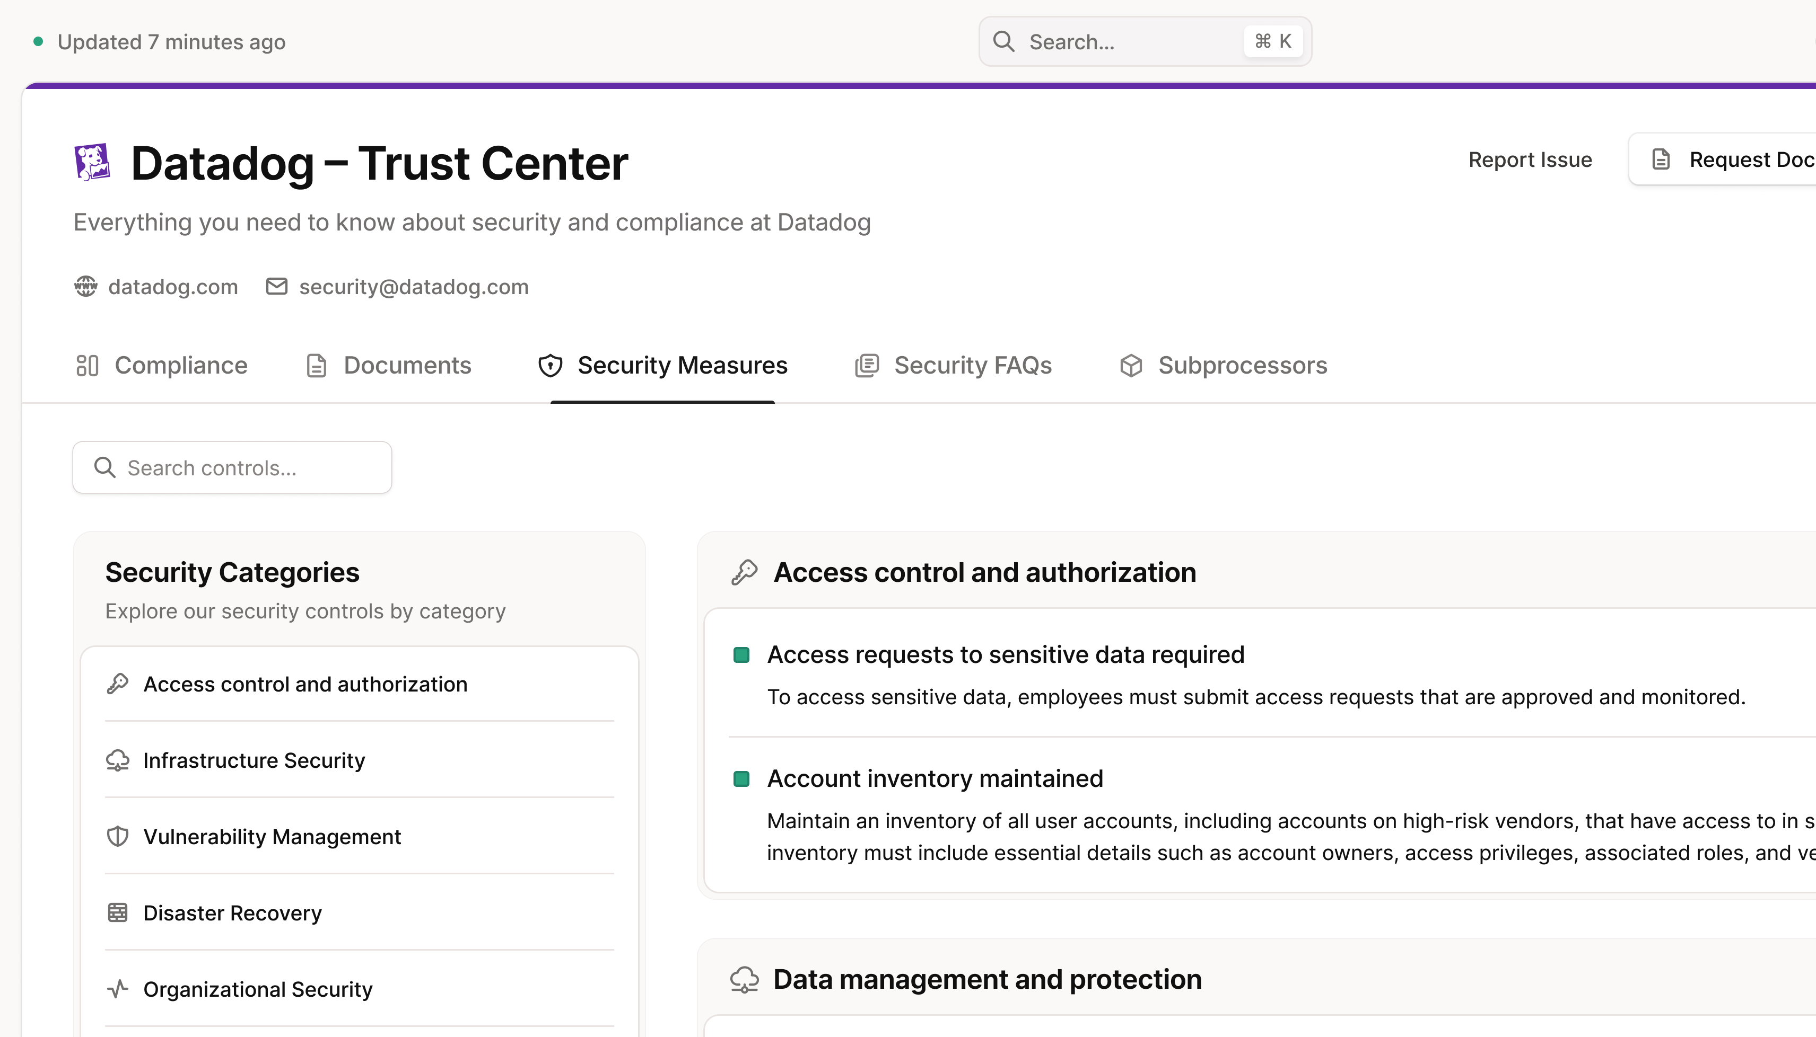Screen dimensions: 1816x1037
Task: Click the Report Issue link
Action: (1530, 159)
